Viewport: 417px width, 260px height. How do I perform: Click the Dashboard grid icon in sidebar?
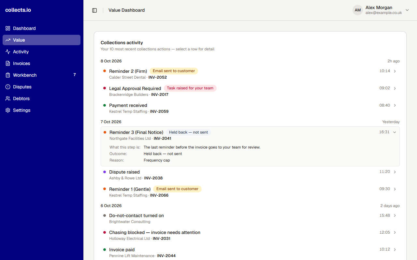click(8, 28)
